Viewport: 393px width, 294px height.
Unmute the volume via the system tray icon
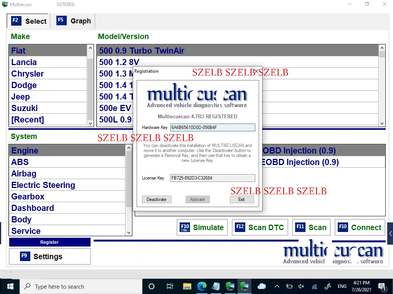pyautogui.click(x=301, y=286)
